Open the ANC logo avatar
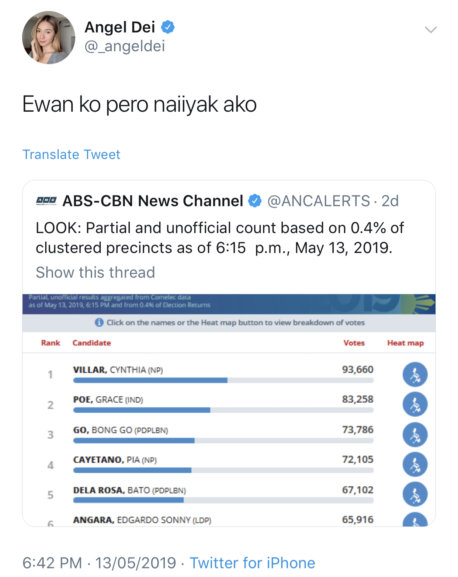The width and height of the screenshot is (458, 577). pos(46,201)
